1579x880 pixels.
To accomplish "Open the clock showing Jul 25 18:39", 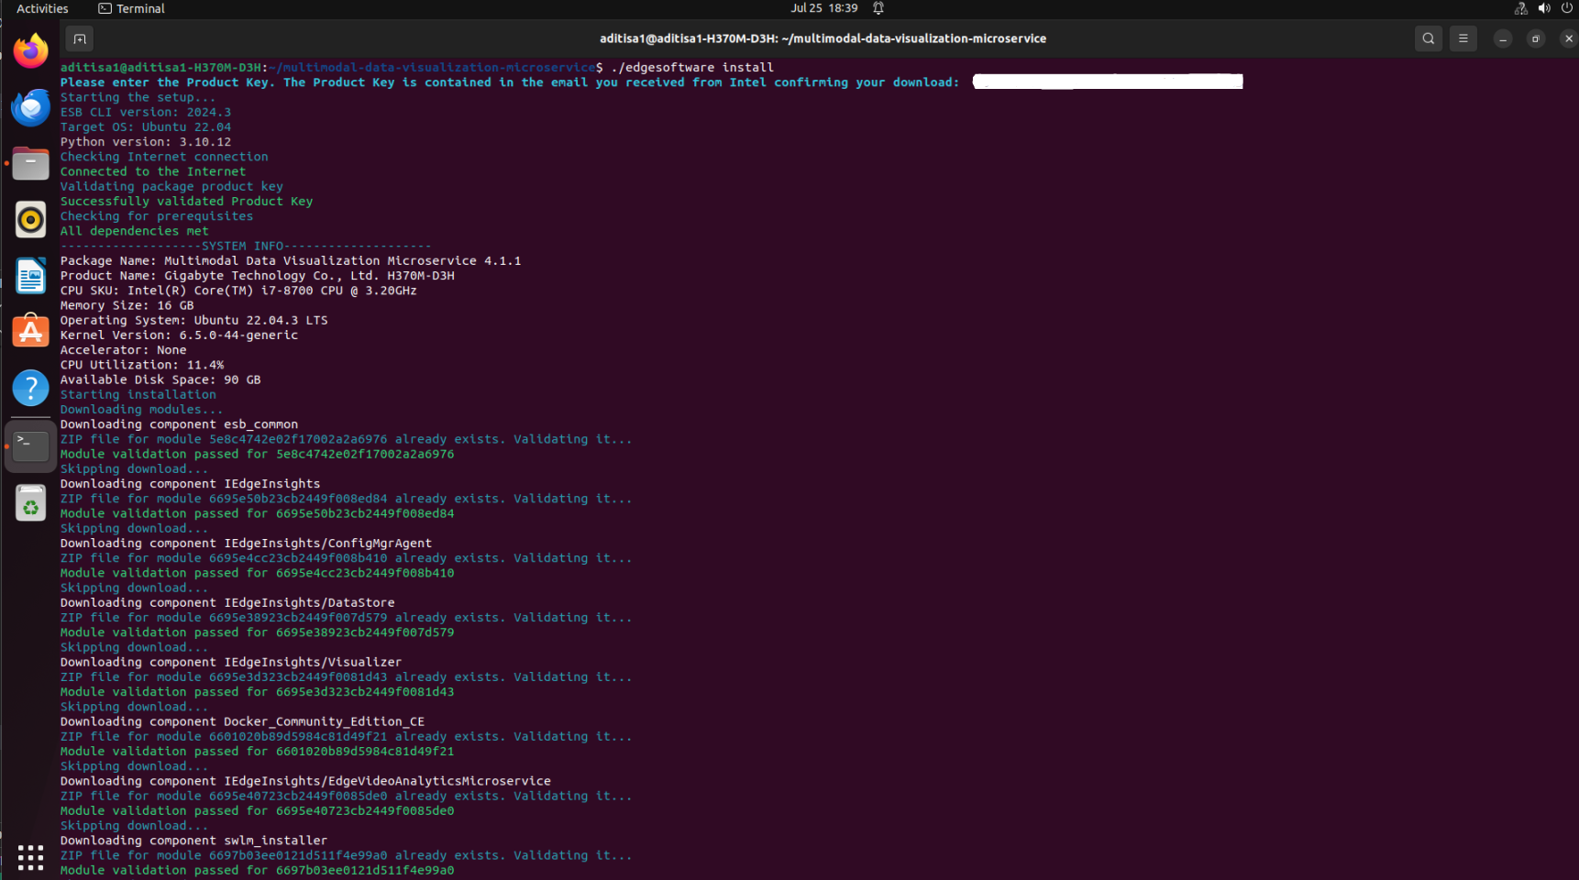I will [824, 8].
